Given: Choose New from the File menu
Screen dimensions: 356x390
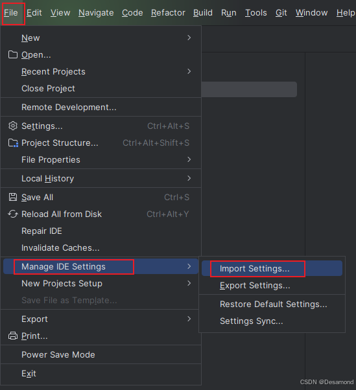Looking at the screenshot, I should pos(101,38).
